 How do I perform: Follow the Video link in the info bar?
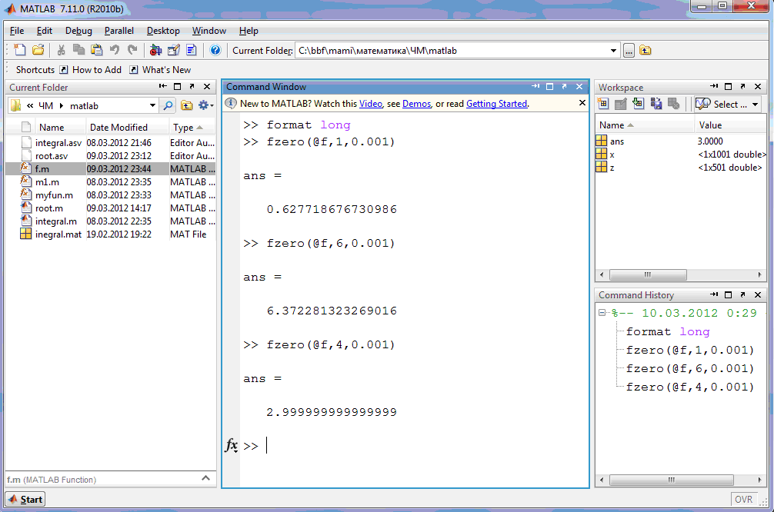click(371, 104)
